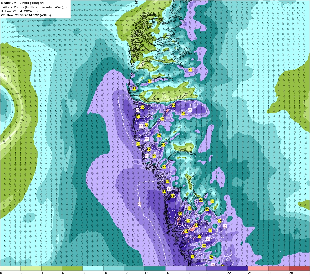Click the yellow "34" gust label
310x275 pixels.
coord(186,231)
